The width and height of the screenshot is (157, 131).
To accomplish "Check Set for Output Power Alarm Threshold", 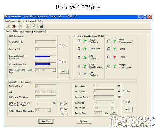I will pos(61,104).
